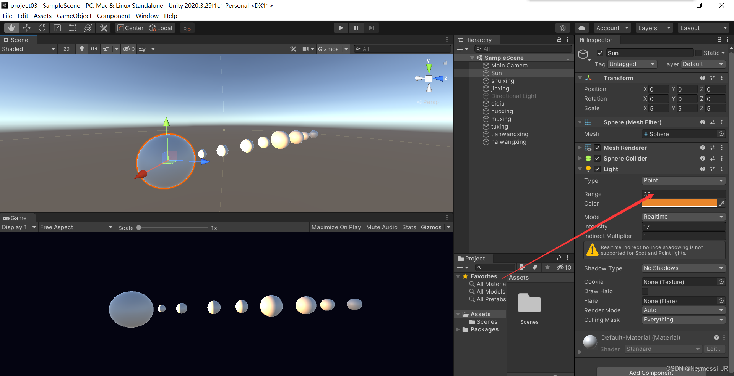Toggle scene lighting bulb icon
The height and width of the screenshot is (376, 734).
(81, 49)
